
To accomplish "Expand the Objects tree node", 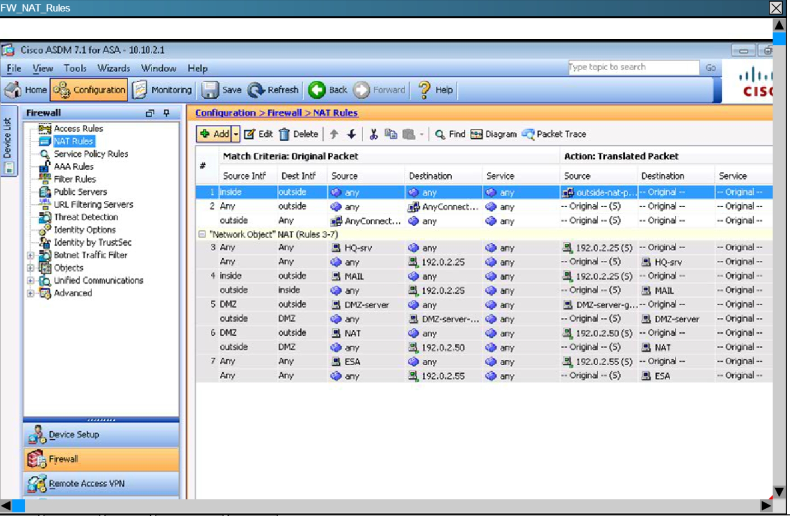I will [x=30, y=268].
